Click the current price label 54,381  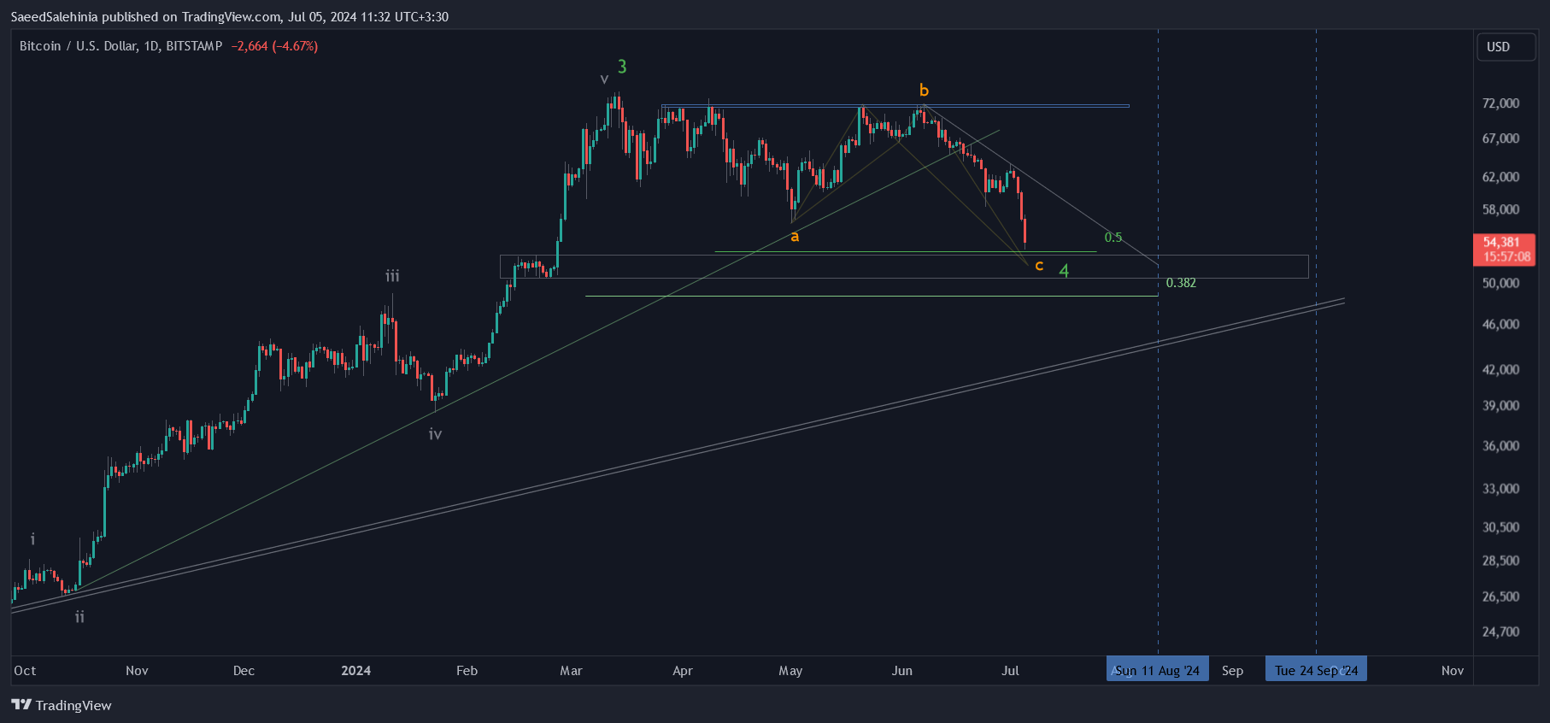[x=1501, y=243]
